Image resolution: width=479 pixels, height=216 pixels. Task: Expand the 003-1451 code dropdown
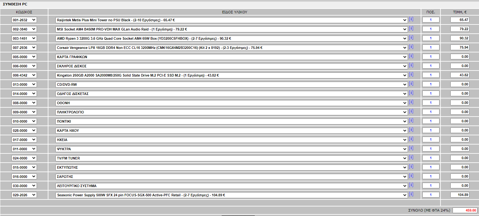24,38
